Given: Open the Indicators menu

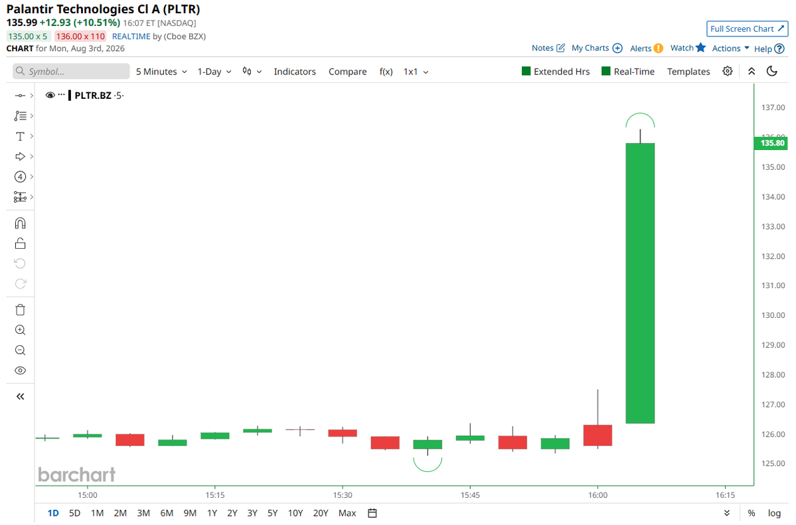Looking at the screenshot, I should [295, 72].
